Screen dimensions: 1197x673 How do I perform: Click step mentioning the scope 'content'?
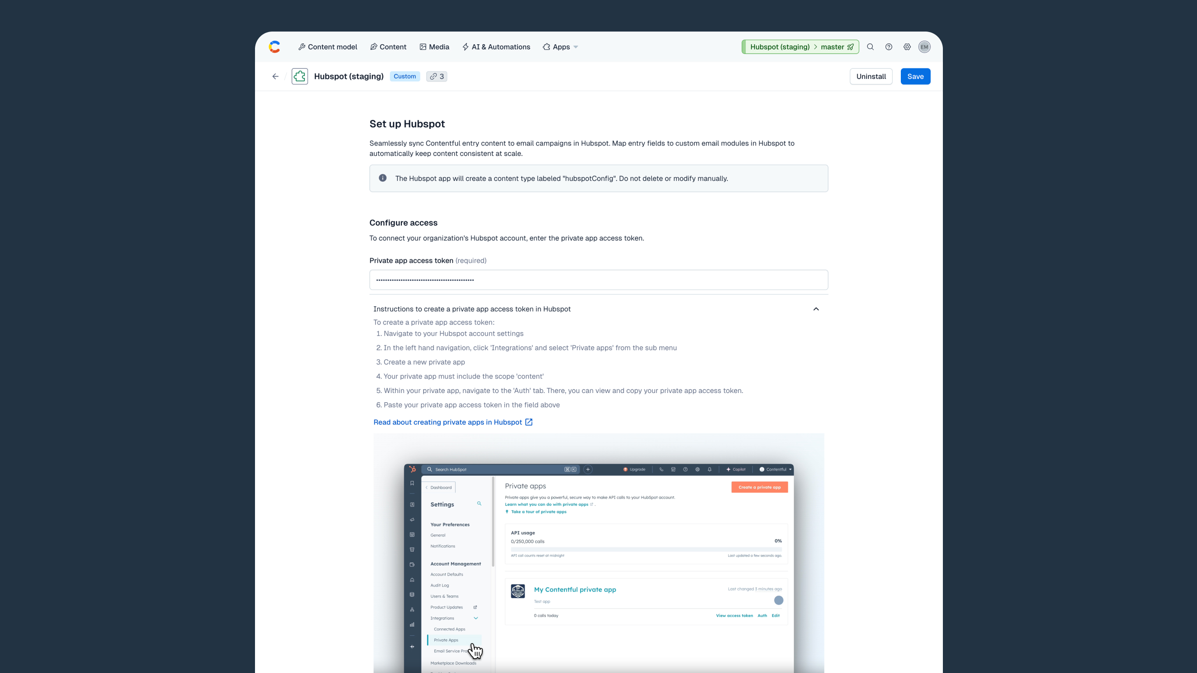coord(464,376)
